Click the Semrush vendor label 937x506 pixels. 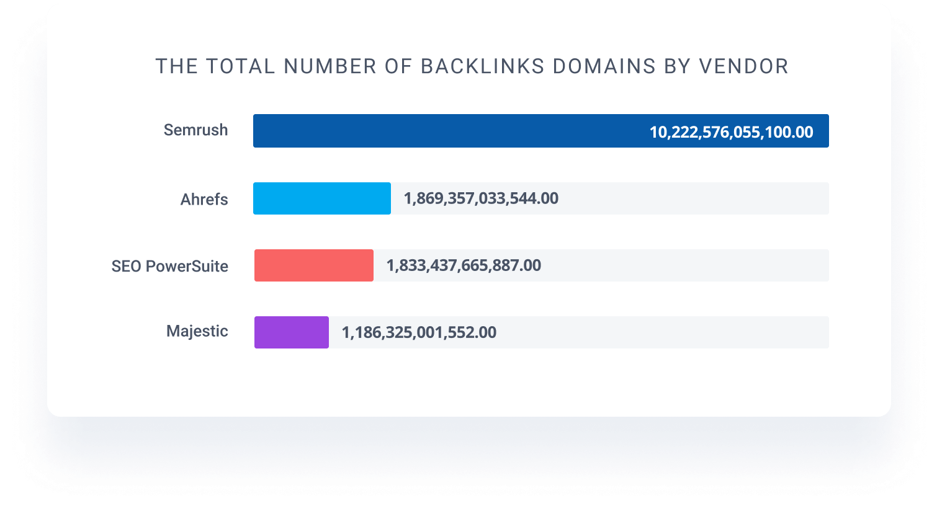click(195, 130)
